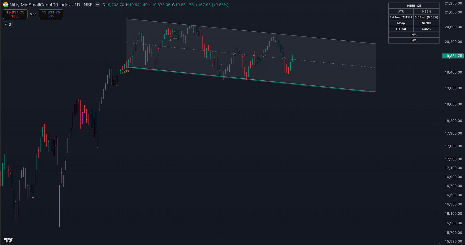Screen dimensions: 465x245
Task: Click the 20,200.00 price axis label
Action: pos(453,42)
